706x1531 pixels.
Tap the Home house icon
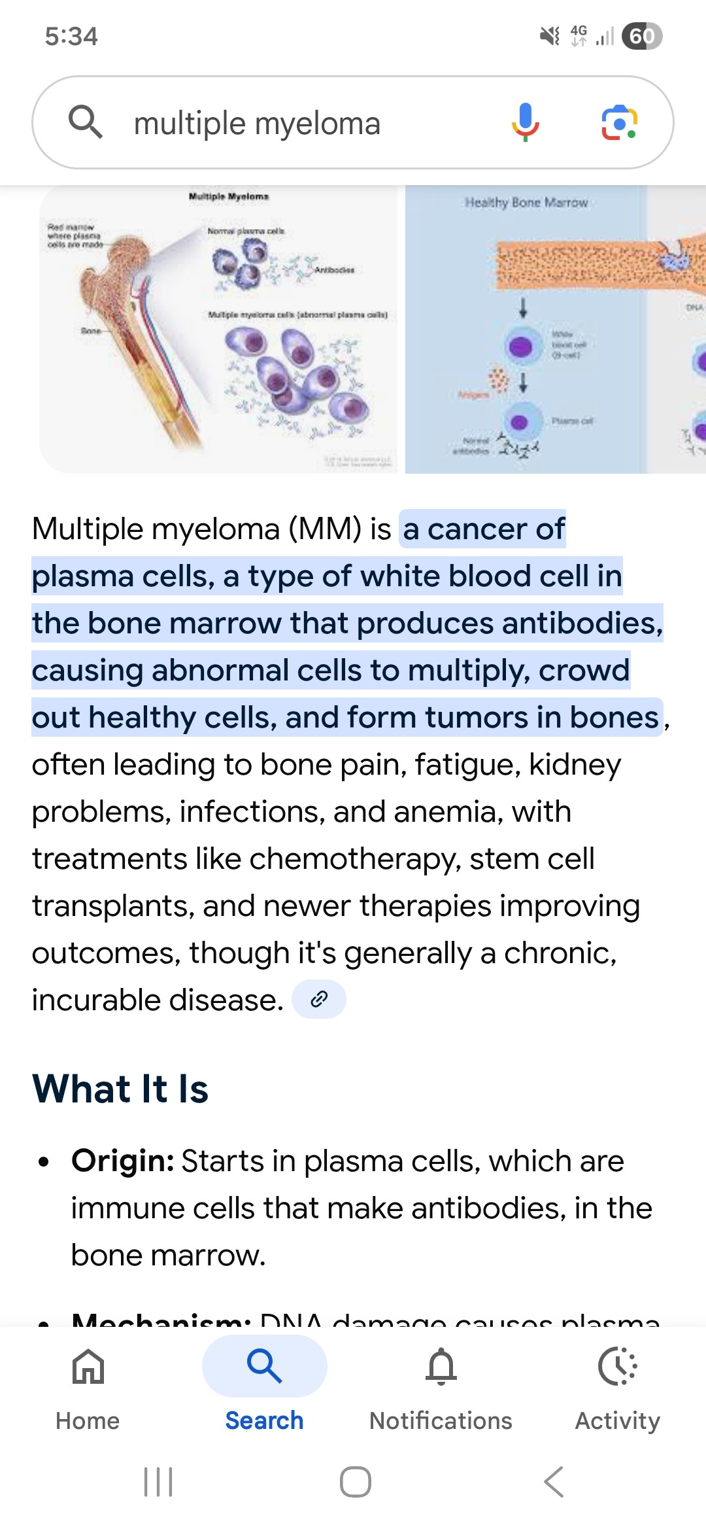(x=88, y=1366)
